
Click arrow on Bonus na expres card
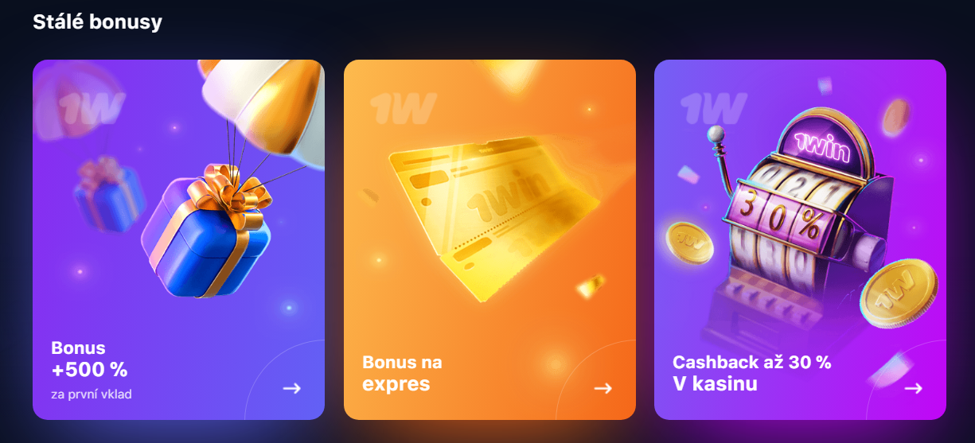[603, 388]
